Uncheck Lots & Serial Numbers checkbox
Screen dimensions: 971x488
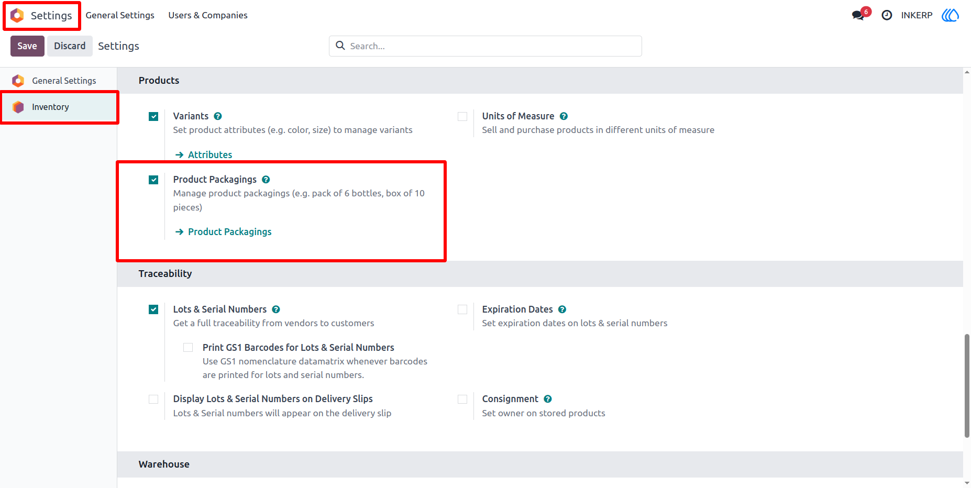pyautogui.click(x=153, y=309)
